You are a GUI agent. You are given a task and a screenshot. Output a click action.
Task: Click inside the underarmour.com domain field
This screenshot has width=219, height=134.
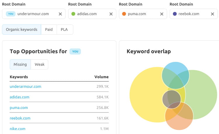[x=34, y=14]
